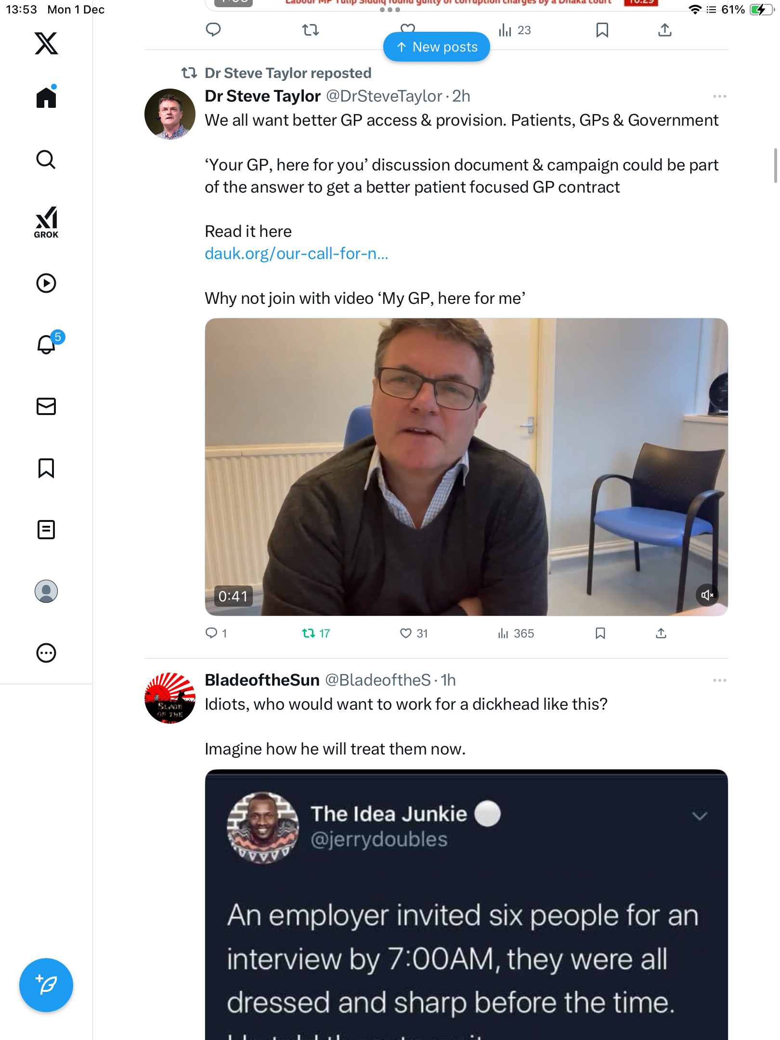The image size is (780, 1040).
Task: Open the More menu in sidebar
Action: point(46,653)
